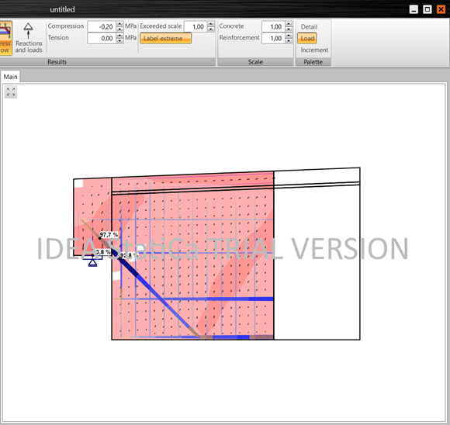
Task: Select the Stress flow icon
Action: coord(5,38)
